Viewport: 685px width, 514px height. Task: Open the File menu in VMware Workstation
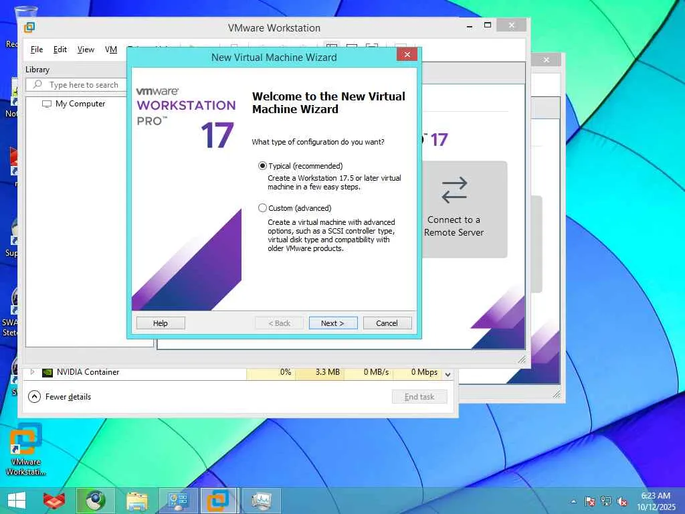coord(37,50)
